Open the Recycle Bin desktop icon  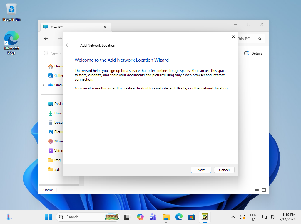pyautogui.click(x=11, y=12)
